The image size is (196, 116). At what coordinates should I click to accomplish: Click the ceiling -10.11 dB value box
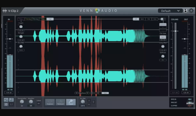pyautogui.click(x=175, y=93)
